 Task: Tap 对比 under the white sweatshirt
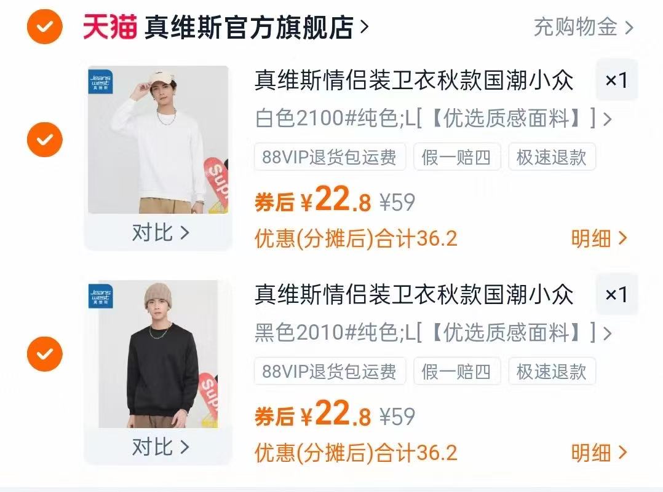[x=161, y=232]
